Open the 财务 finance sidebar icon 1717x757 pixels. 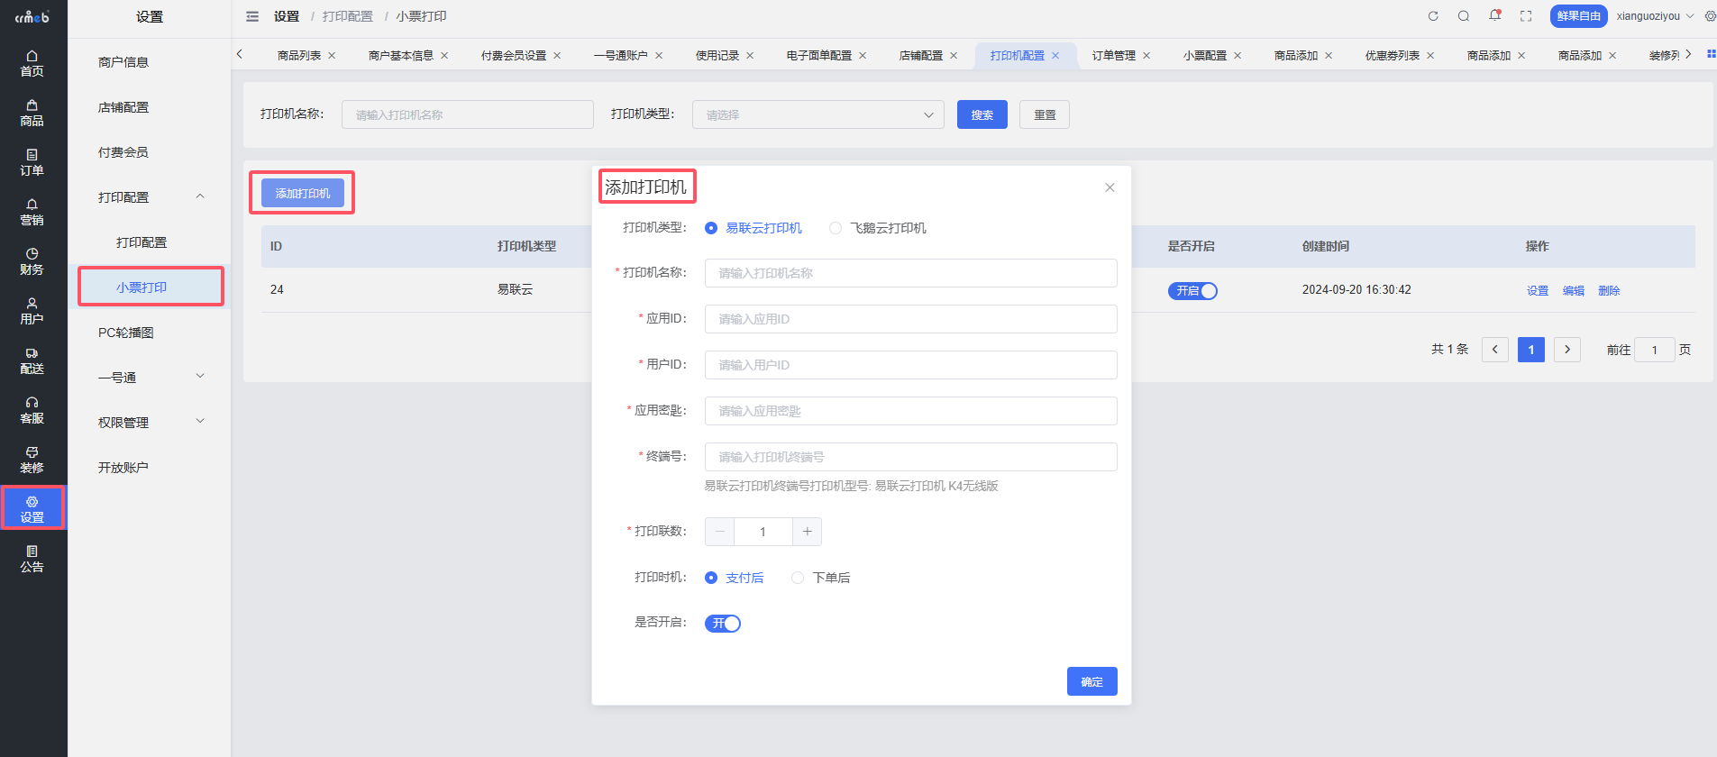point(32,261)
